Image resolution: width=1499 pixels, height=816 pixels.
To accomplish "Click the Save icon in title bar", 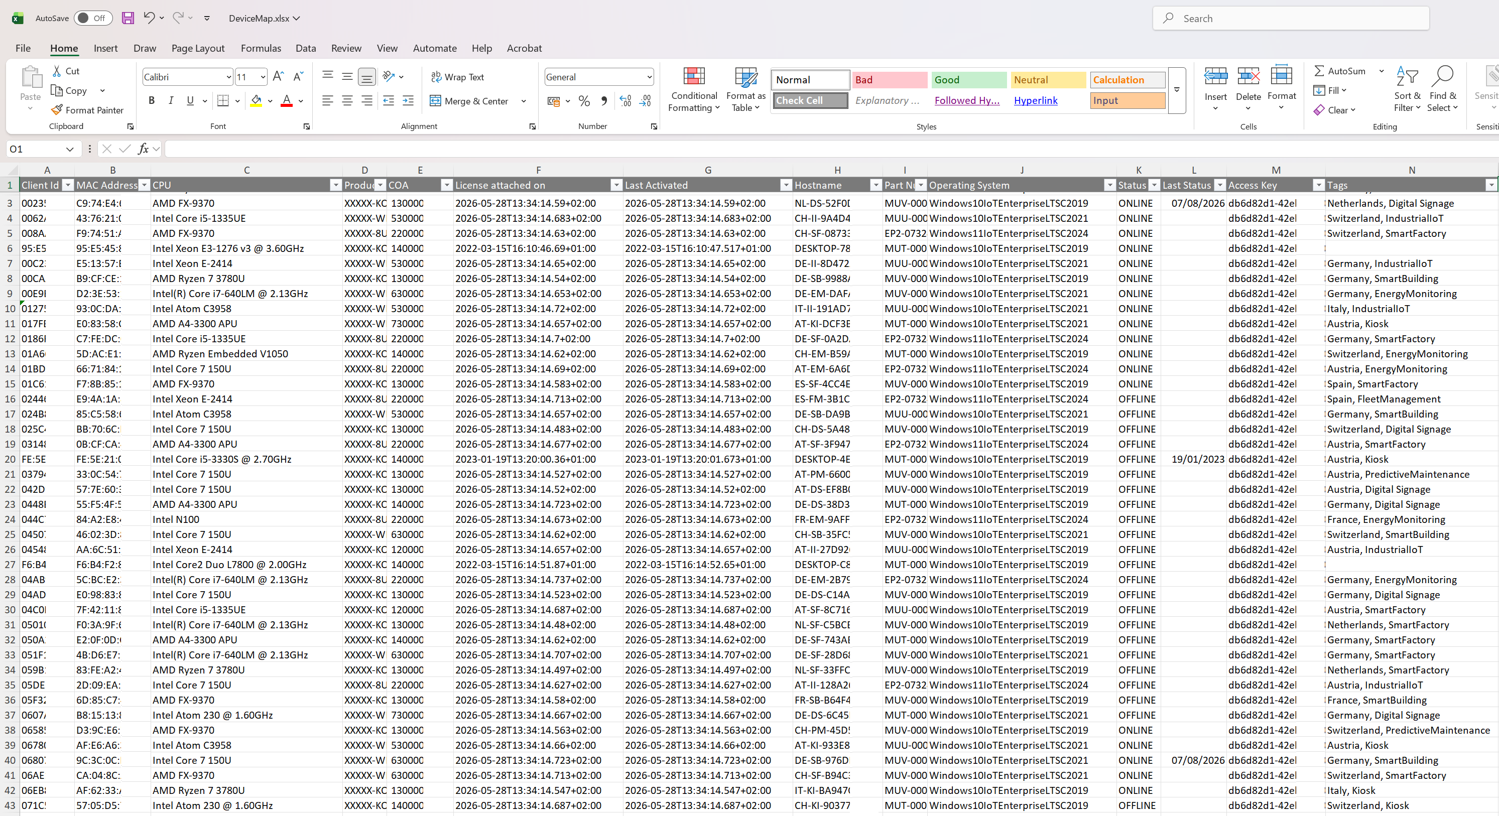I will point(128,18).
